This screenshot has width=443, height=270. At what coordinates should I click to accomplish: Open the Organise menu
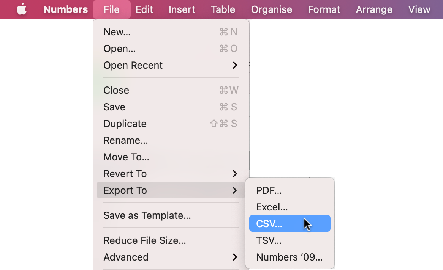pyautogui.click(x=271, y=9)
